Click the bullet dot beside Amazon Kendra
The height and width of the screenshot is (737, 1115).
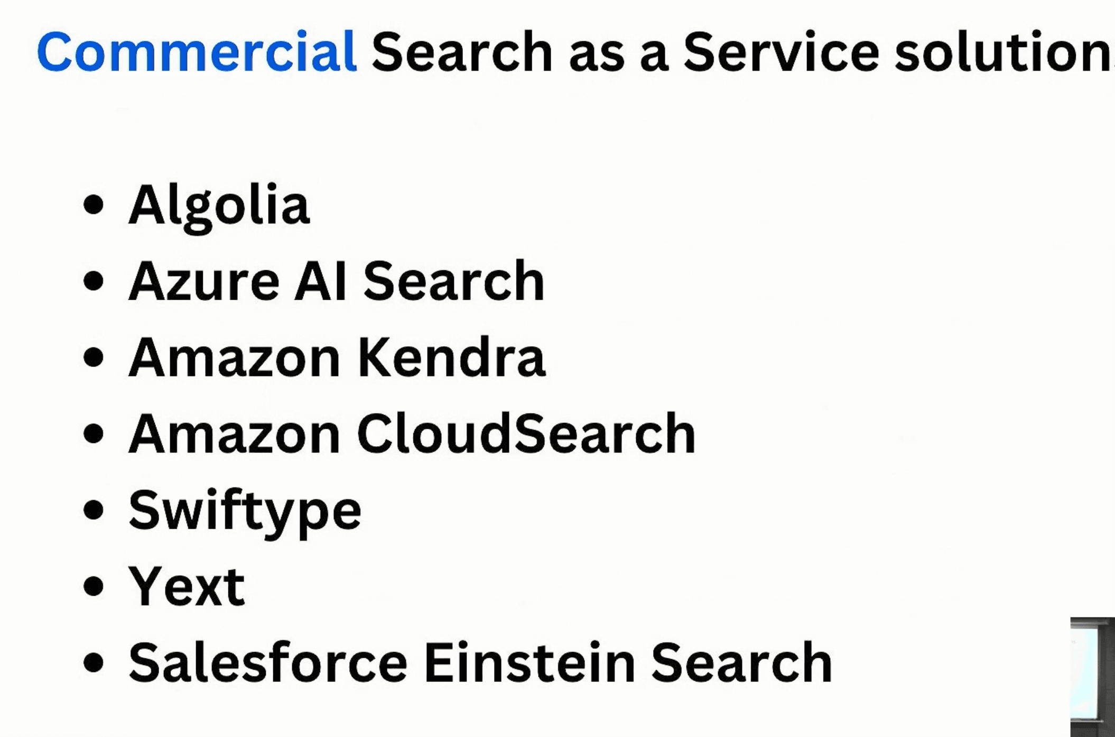[x=94, y=357]
